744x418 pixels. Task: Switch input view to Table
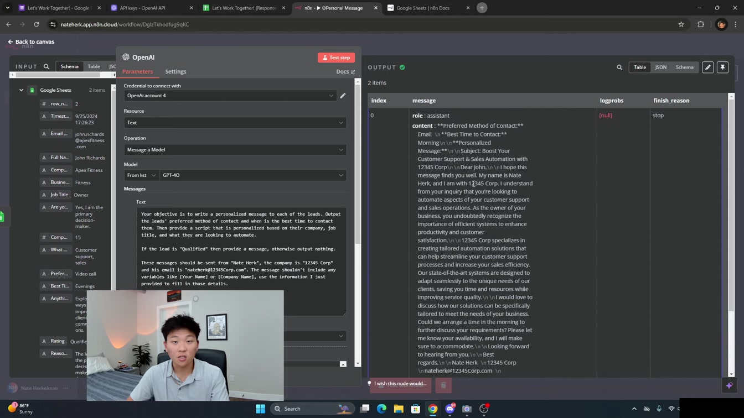(x=94, y=66)
